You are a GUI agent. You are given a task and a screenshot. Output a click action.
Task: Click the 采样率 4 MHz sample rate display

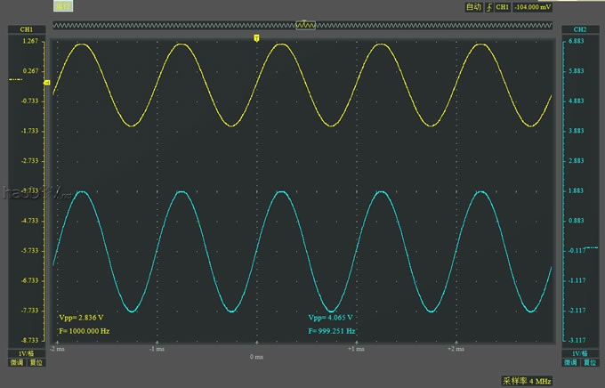point(527,381)
